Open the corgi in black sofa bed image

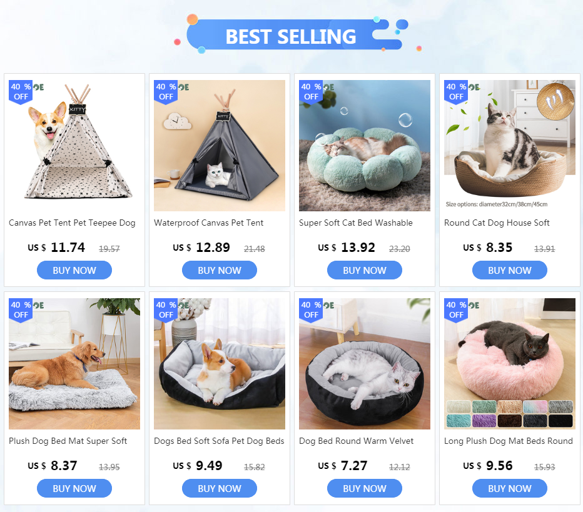coord(220,364)
